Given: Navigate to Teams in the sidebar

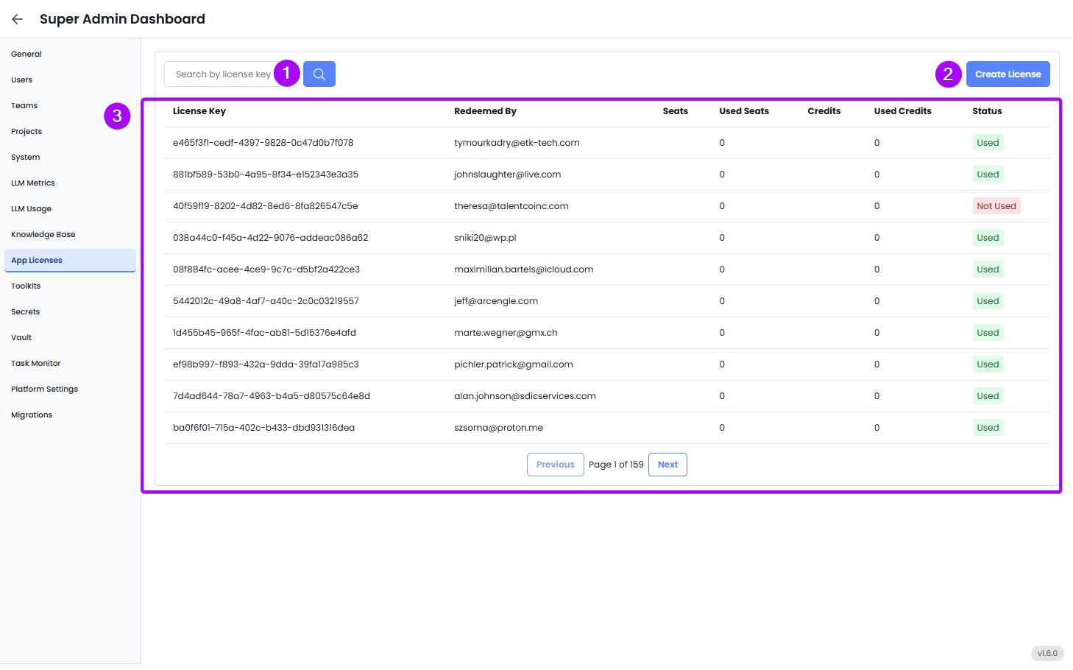Looking at the screenshot, I should pyautogui.click(x=24, y=105).
